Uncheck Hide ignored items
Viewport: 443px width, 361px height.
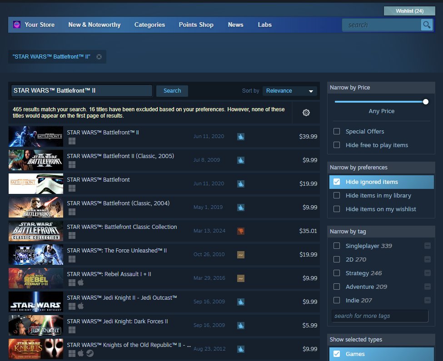337,182
